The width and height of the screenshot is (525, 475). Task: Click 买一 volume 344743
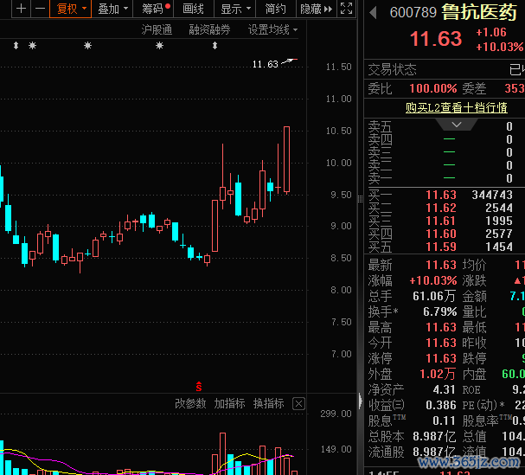[x=492, y=195]
